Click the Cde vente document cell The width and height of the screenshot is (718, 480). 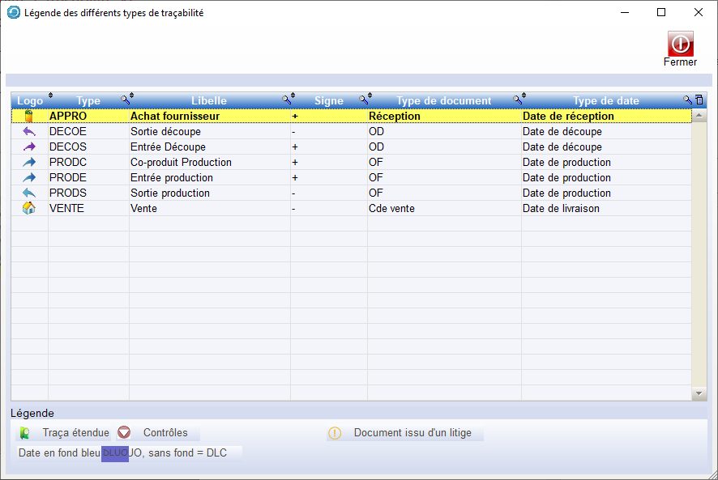click(x=391, y=209)
